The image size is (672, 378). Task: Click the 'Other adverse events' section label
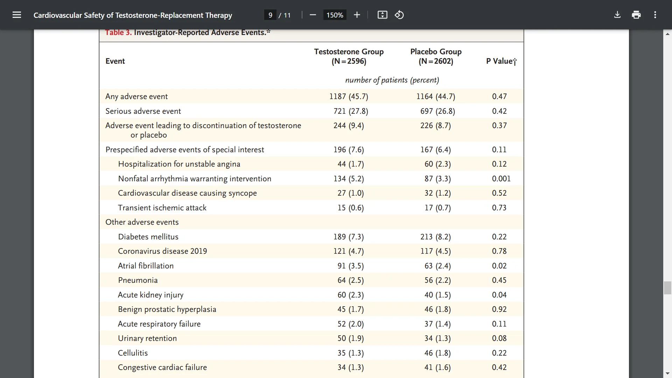point(142,222)
